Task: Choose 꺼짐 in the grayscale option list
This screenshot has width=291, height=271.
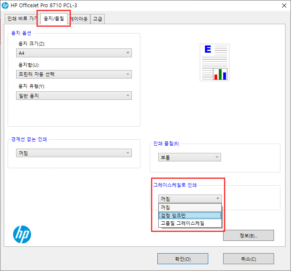Action: click(190, 207)
